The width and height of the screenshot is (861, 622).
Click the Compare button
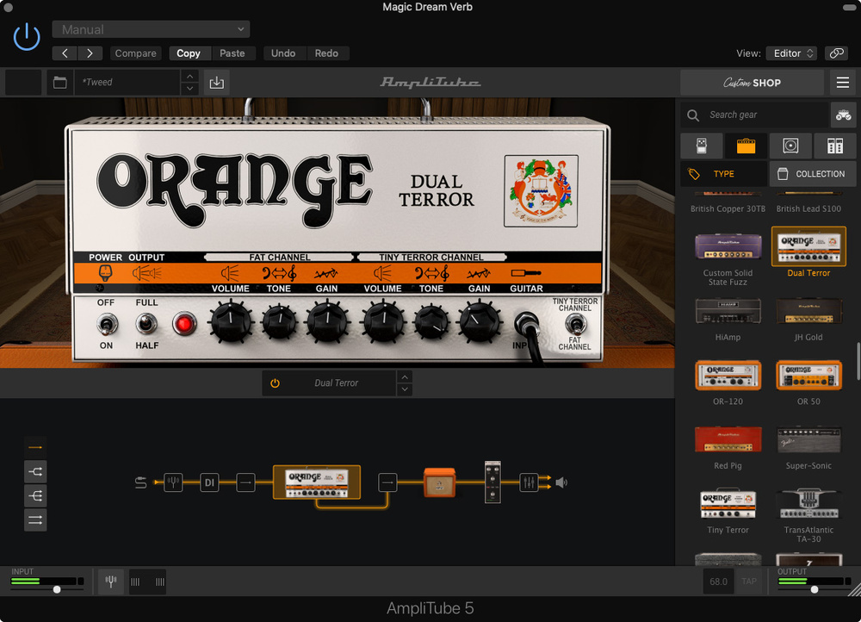136,53
